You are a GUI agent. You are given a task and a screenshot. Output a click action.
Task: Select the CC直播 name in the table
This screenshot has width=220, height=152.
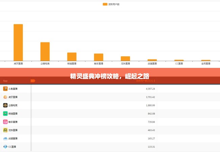click(12, 147)
